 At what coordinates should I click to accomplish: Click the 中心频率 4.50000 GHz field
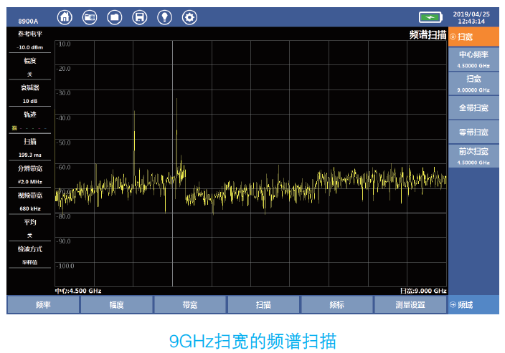coord(473,59)
